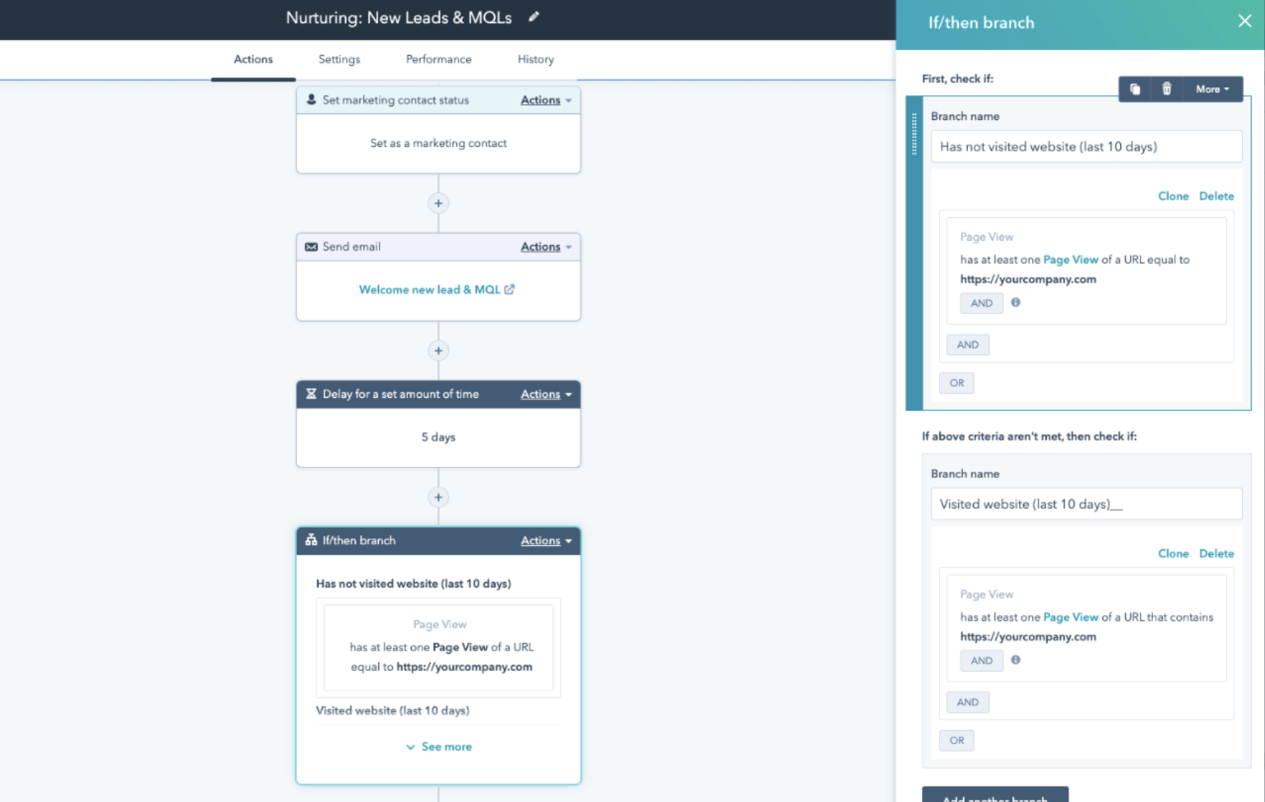Click the plus icon below the 5 days delay

coord(438,497)
